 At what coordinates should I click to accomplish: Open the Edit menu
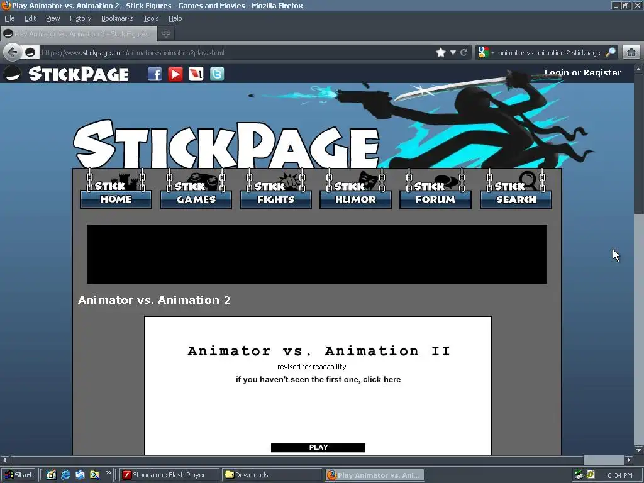[30, 18]
